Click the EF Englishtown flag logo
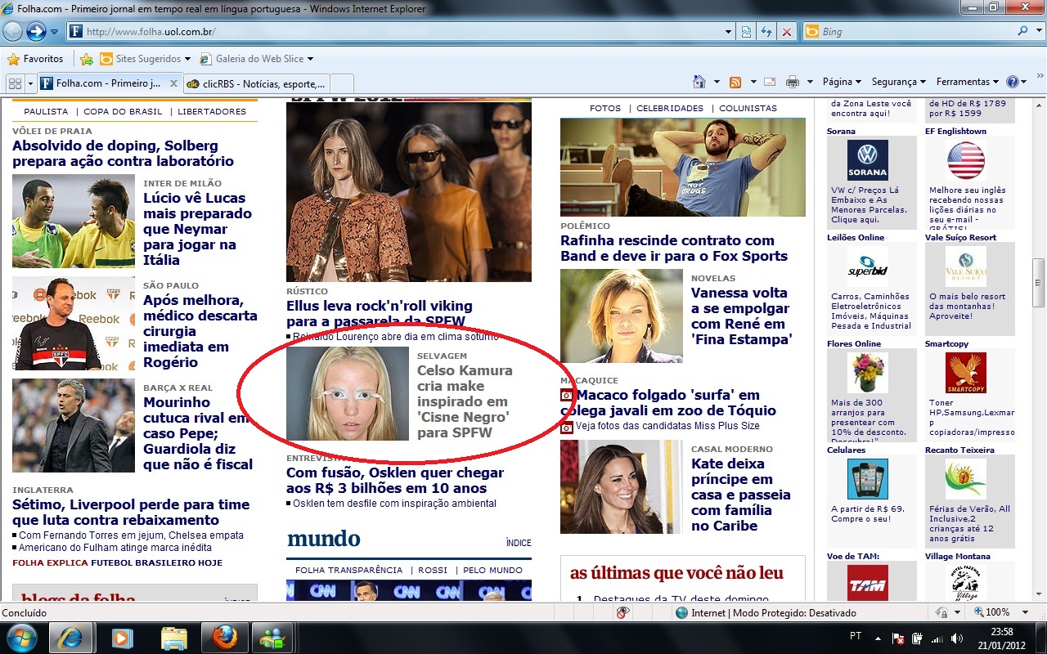1047x654 pixels. (966, 160)
